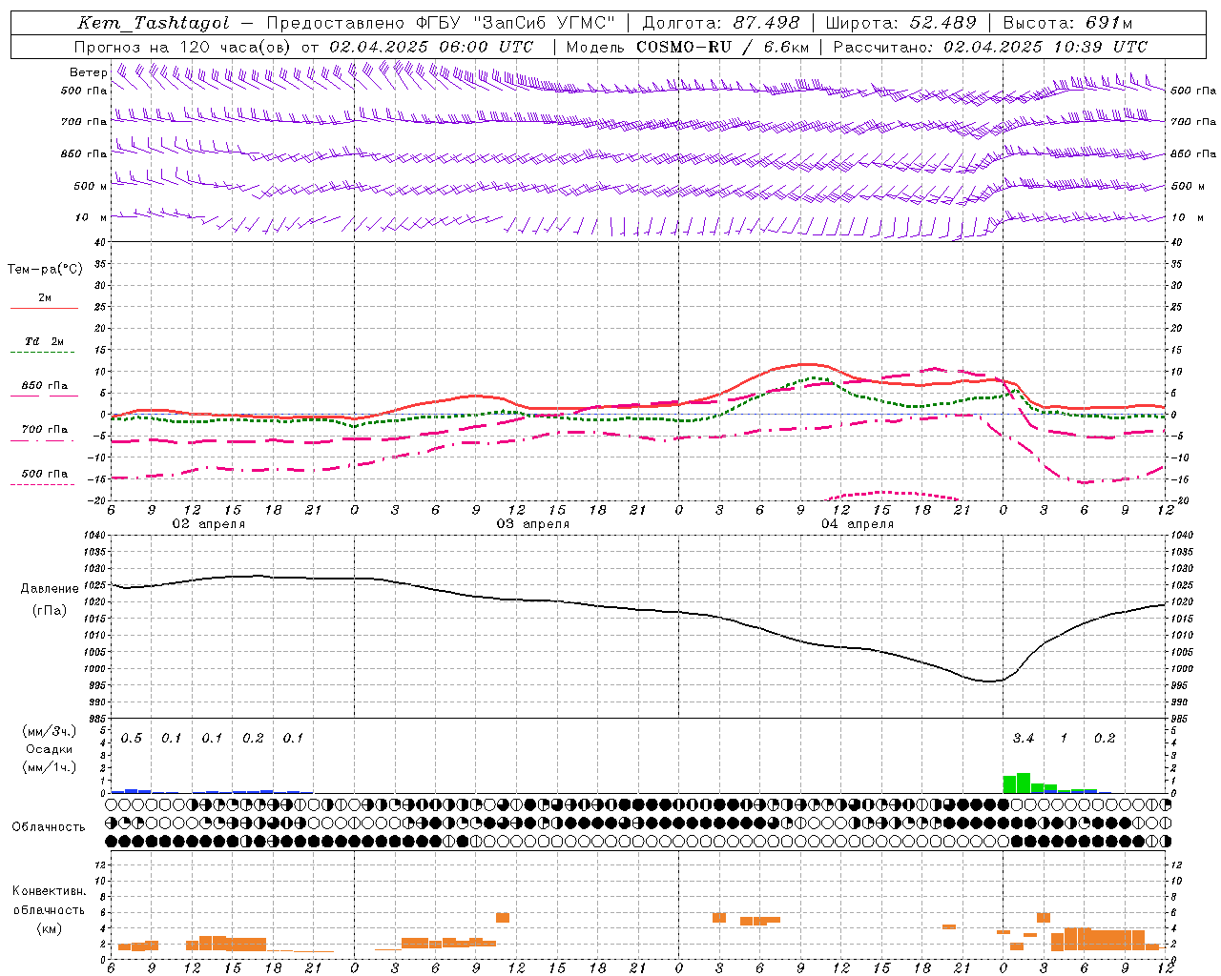The image size is (1221, 976).
Task: Click the Td 2м dew point legend entry
Action: click(44, 341)
